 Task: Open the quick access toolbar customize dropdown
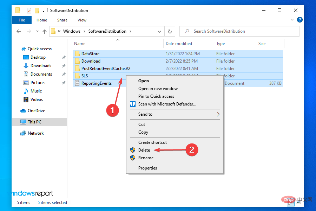click(43, 10)
